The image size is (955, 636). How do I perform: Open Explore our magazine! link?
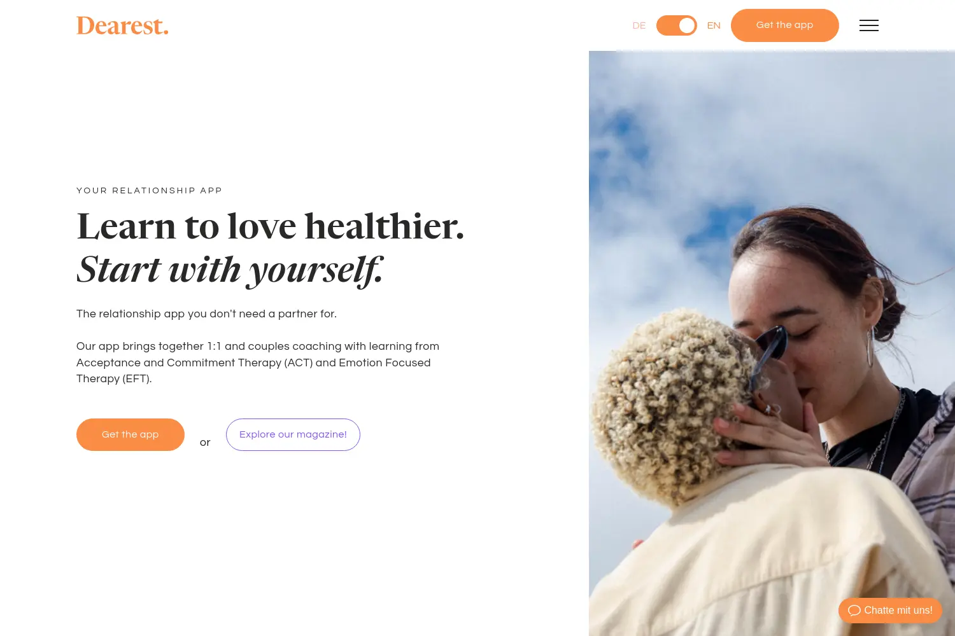click(293, 434)
